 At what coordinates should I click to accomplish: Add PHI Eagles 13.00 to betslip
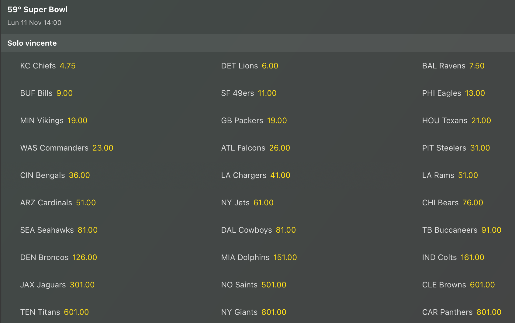tap(453, 93)
